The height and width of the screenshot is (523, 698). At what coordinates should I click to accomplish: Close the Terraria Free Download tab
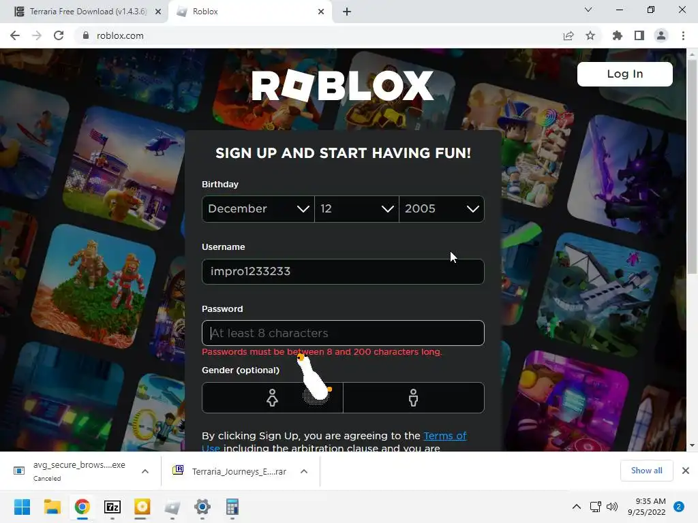(x=158, y=12)
